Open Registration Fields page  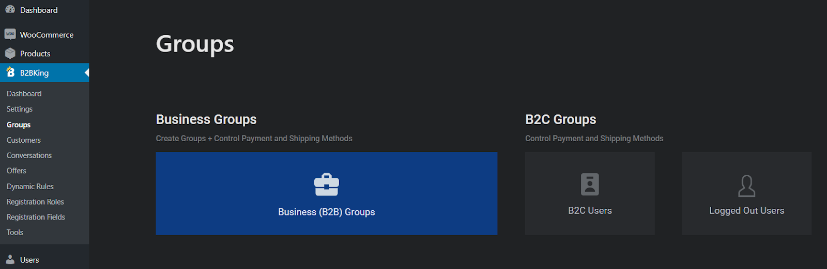pos(36,217)
